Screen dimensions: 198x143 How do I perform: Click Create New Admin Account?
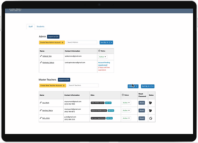pos(52,42)
